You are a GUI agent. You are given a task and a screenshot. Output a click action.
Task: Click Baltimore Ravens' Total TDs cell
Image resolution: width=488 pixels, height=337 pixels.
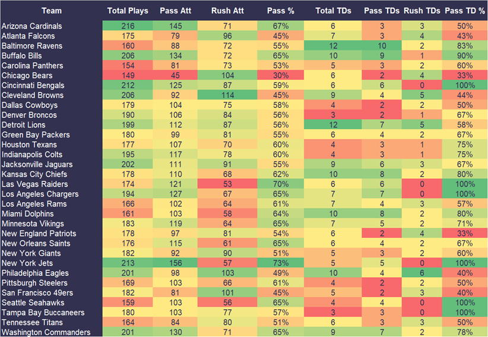[332, 46]
